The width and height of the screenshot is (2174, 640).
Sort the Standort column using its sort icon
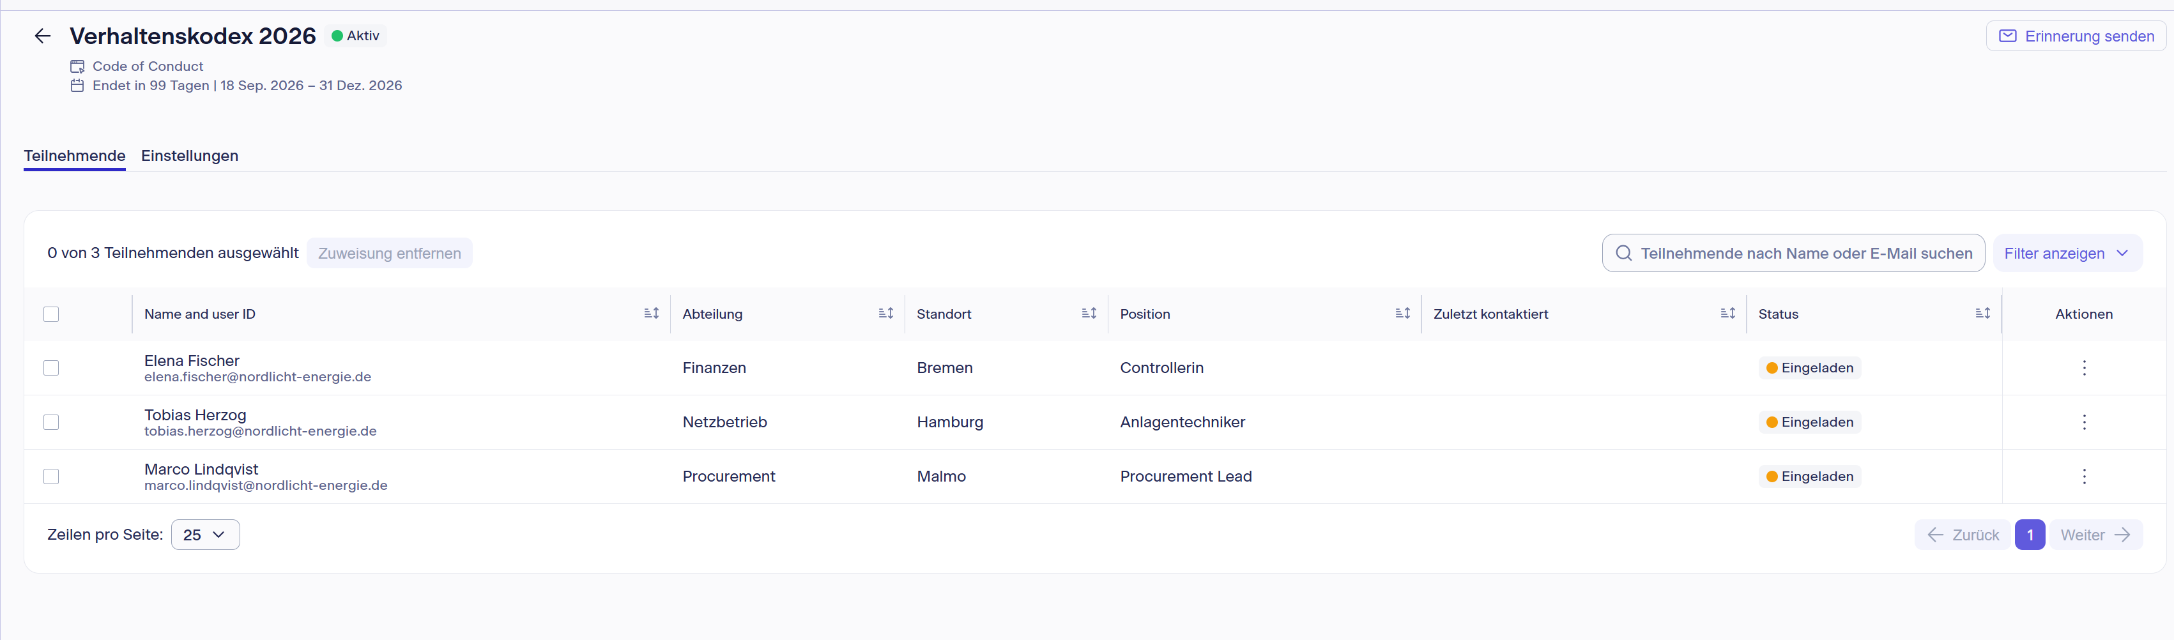pyautogui.click(x=1089, y=313)
